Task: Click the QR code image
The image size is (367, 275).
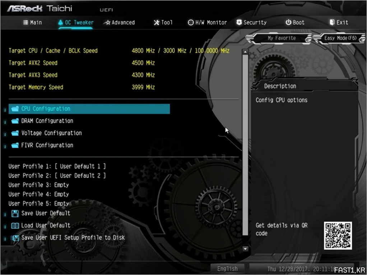Action: (x=338, y=236)
